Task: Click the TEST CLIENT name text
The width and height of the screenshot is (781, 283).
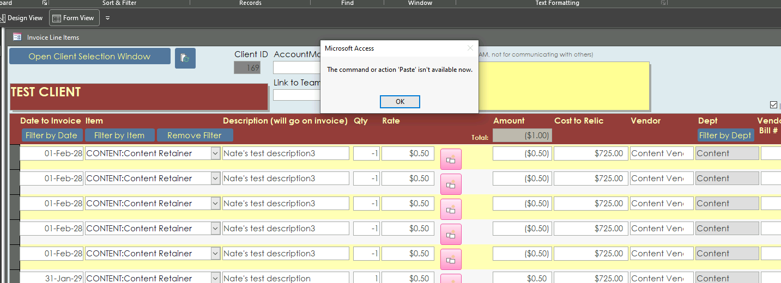Action: click(46, 92)
